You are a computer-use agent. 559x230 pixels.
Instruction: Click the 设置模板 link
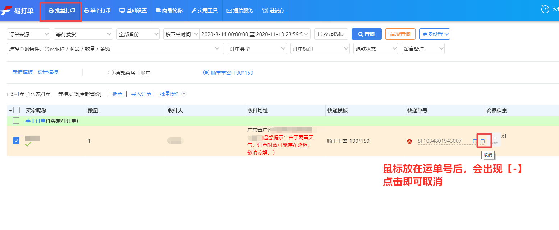point(48,72)
